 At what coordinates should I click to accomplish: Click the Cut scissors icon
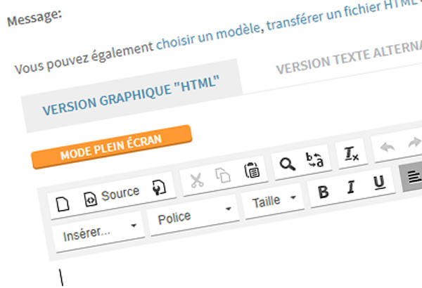point(196,180)
